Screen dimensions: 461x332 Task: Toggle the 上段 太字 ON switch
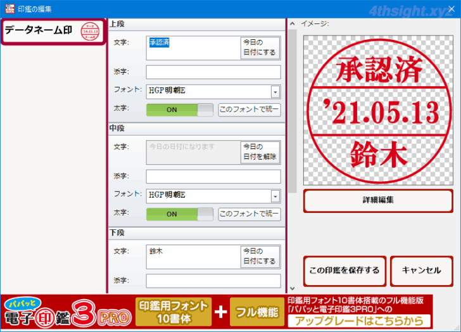point(180,110)
